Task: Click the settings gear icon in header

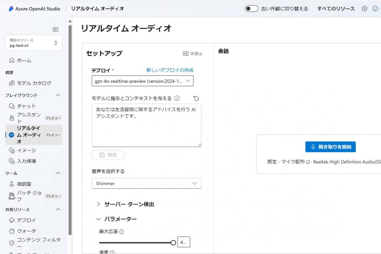Action: (364, 9)
